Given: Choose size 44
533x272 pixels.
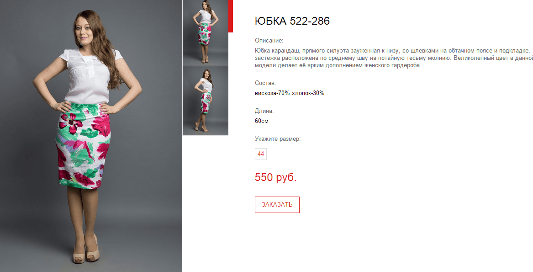Looking at the screenshot, I should tap(261, 154).
